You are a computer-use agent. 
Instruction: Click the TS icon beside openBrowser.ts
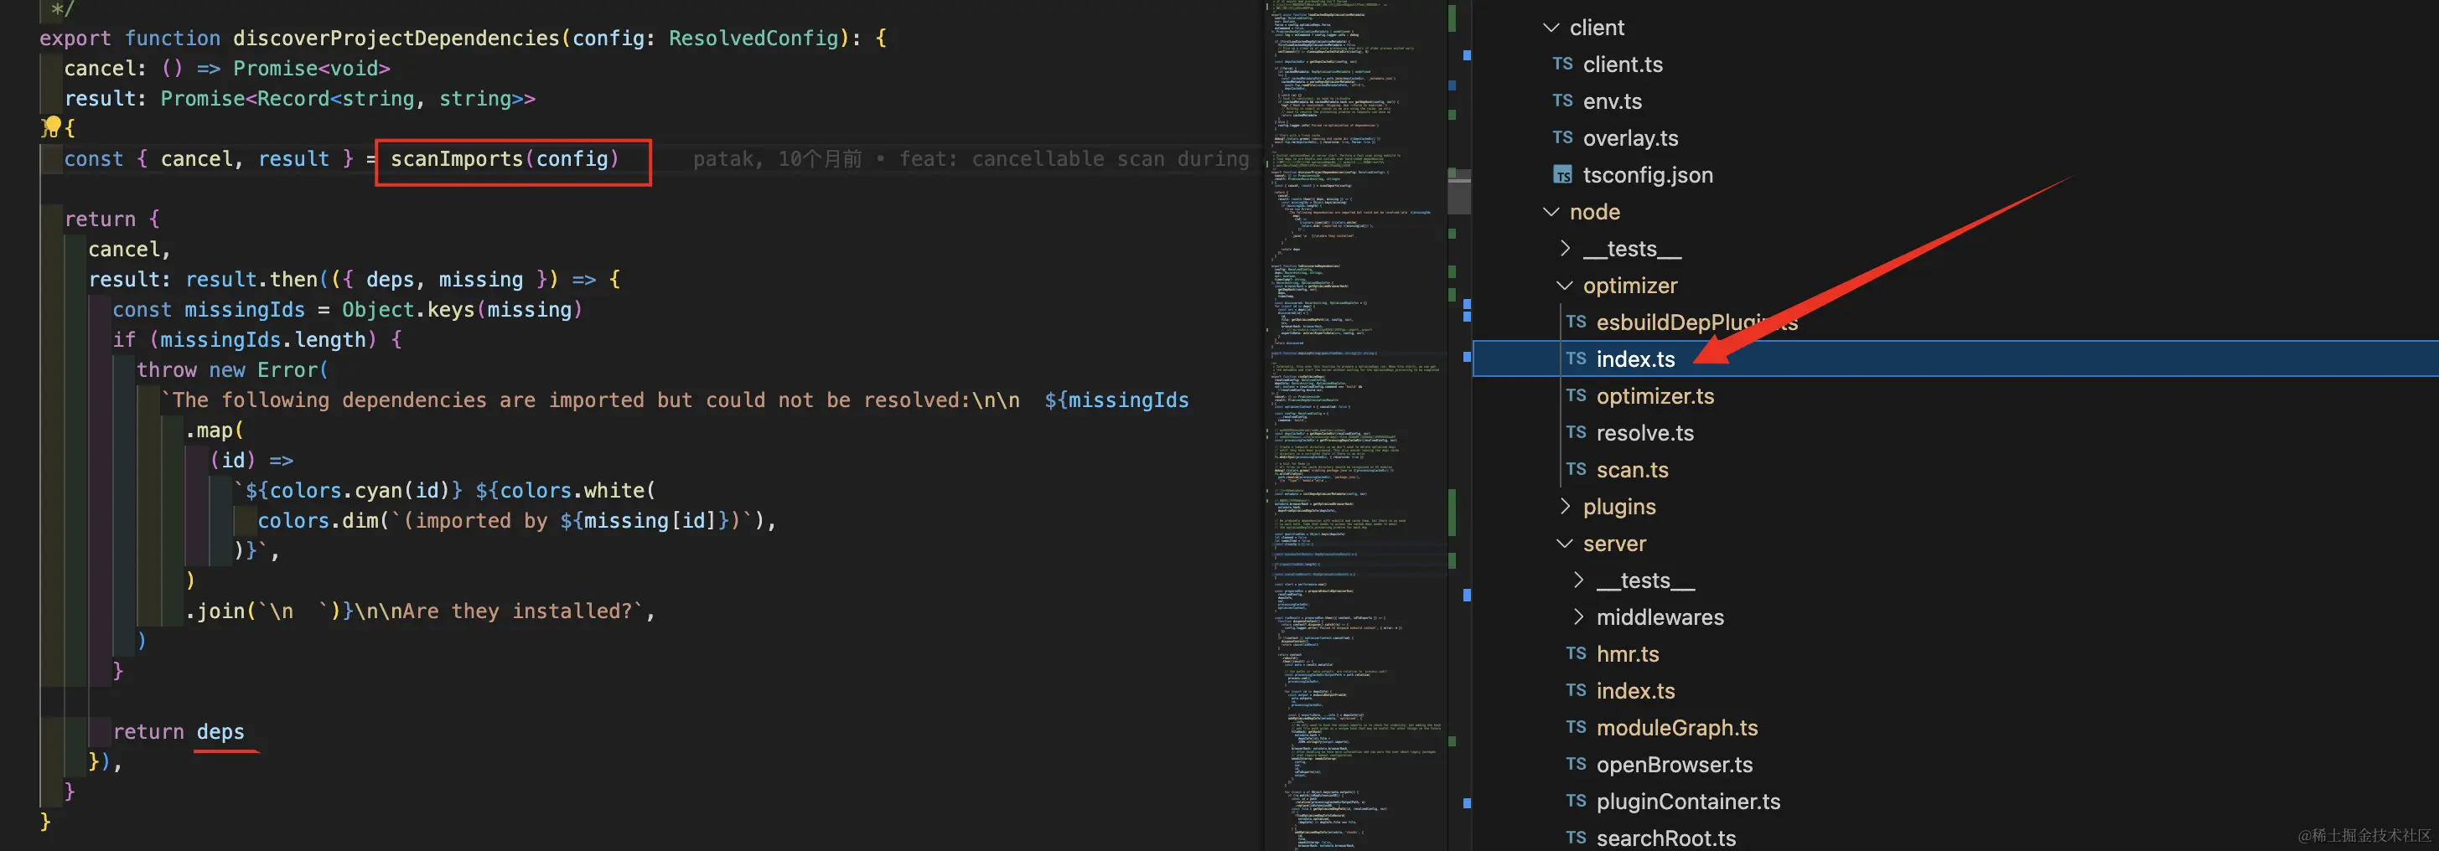click(1576, 764)
